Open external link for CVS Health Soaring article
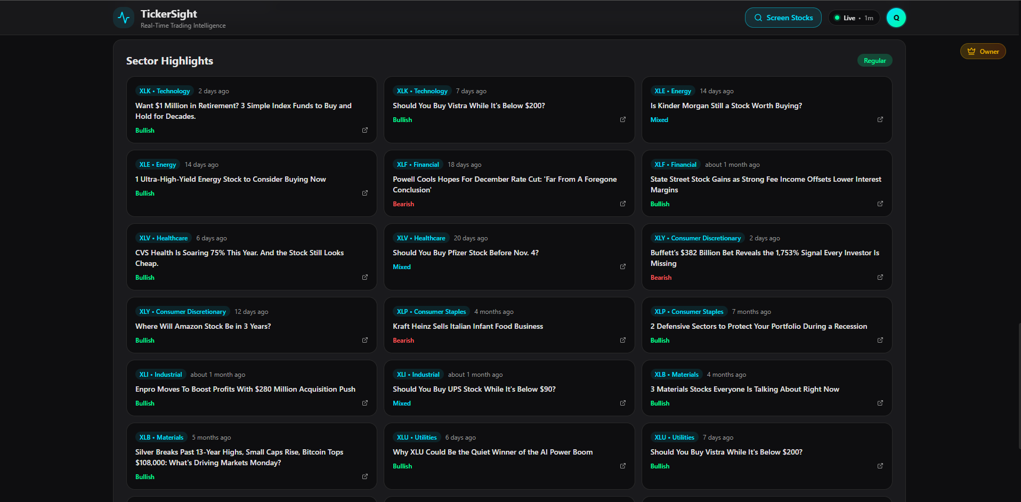The height and width of the screenshot is (502, 1021). [x=365, y=277]
